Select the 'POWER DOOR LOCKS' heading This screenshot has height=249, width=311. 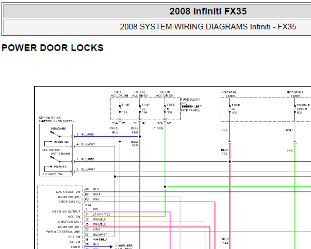[x=53, y=48]
